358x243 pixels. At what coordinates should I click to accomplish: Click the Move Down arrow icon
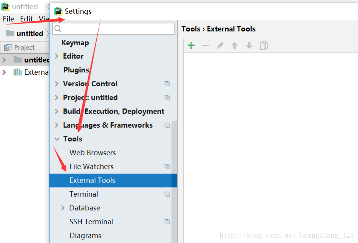tap(249, 46)
